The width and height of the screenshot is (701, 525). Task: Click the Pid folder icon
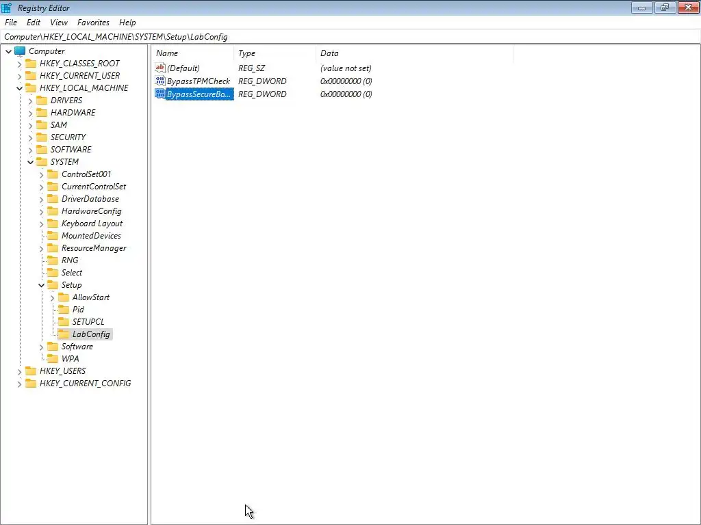tap(64, 310)
